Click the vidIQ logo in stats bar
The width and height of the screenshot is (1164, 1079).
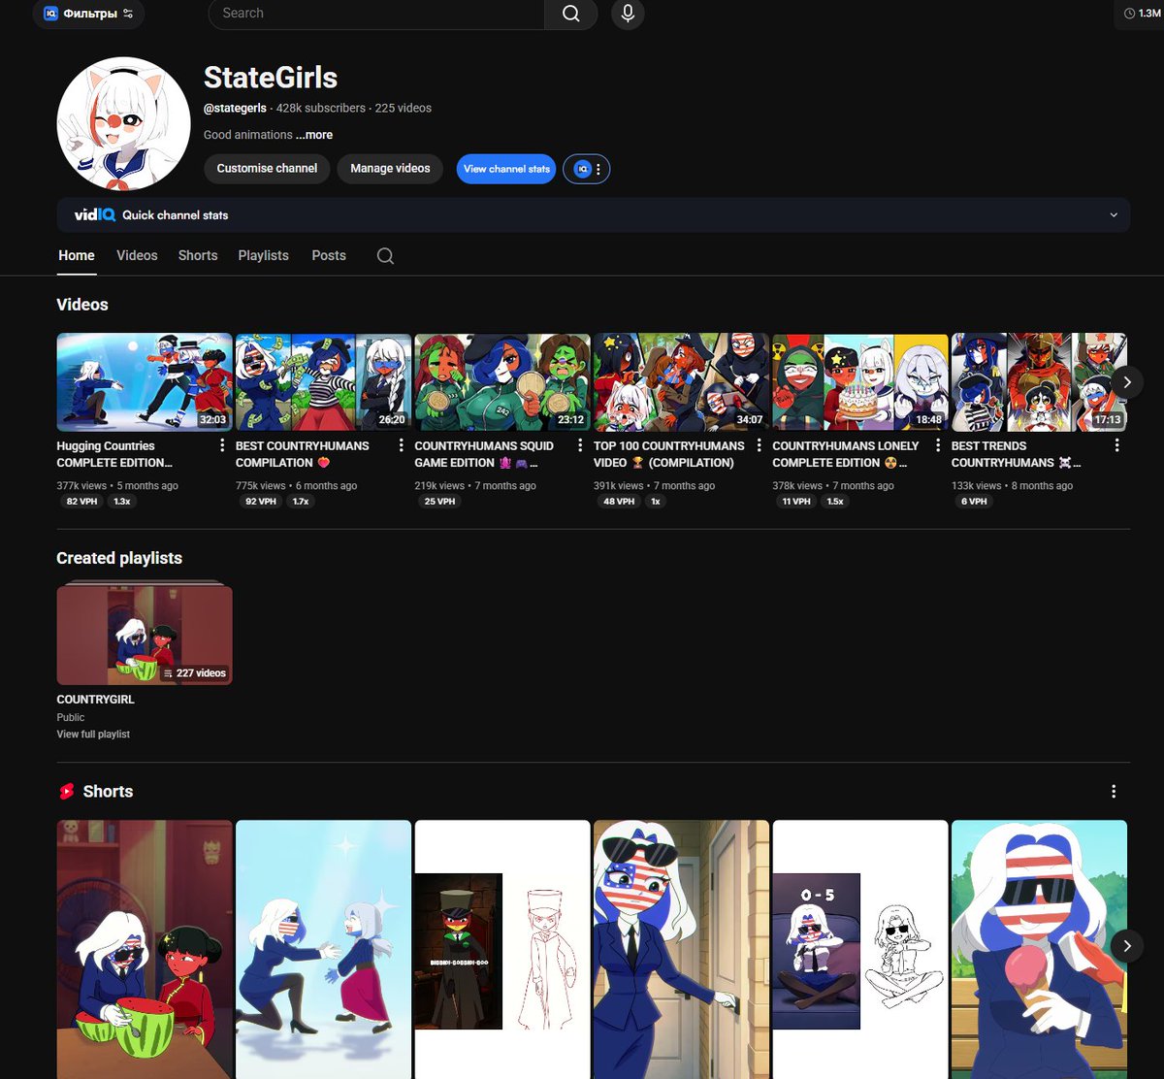[x=95, y=215]
